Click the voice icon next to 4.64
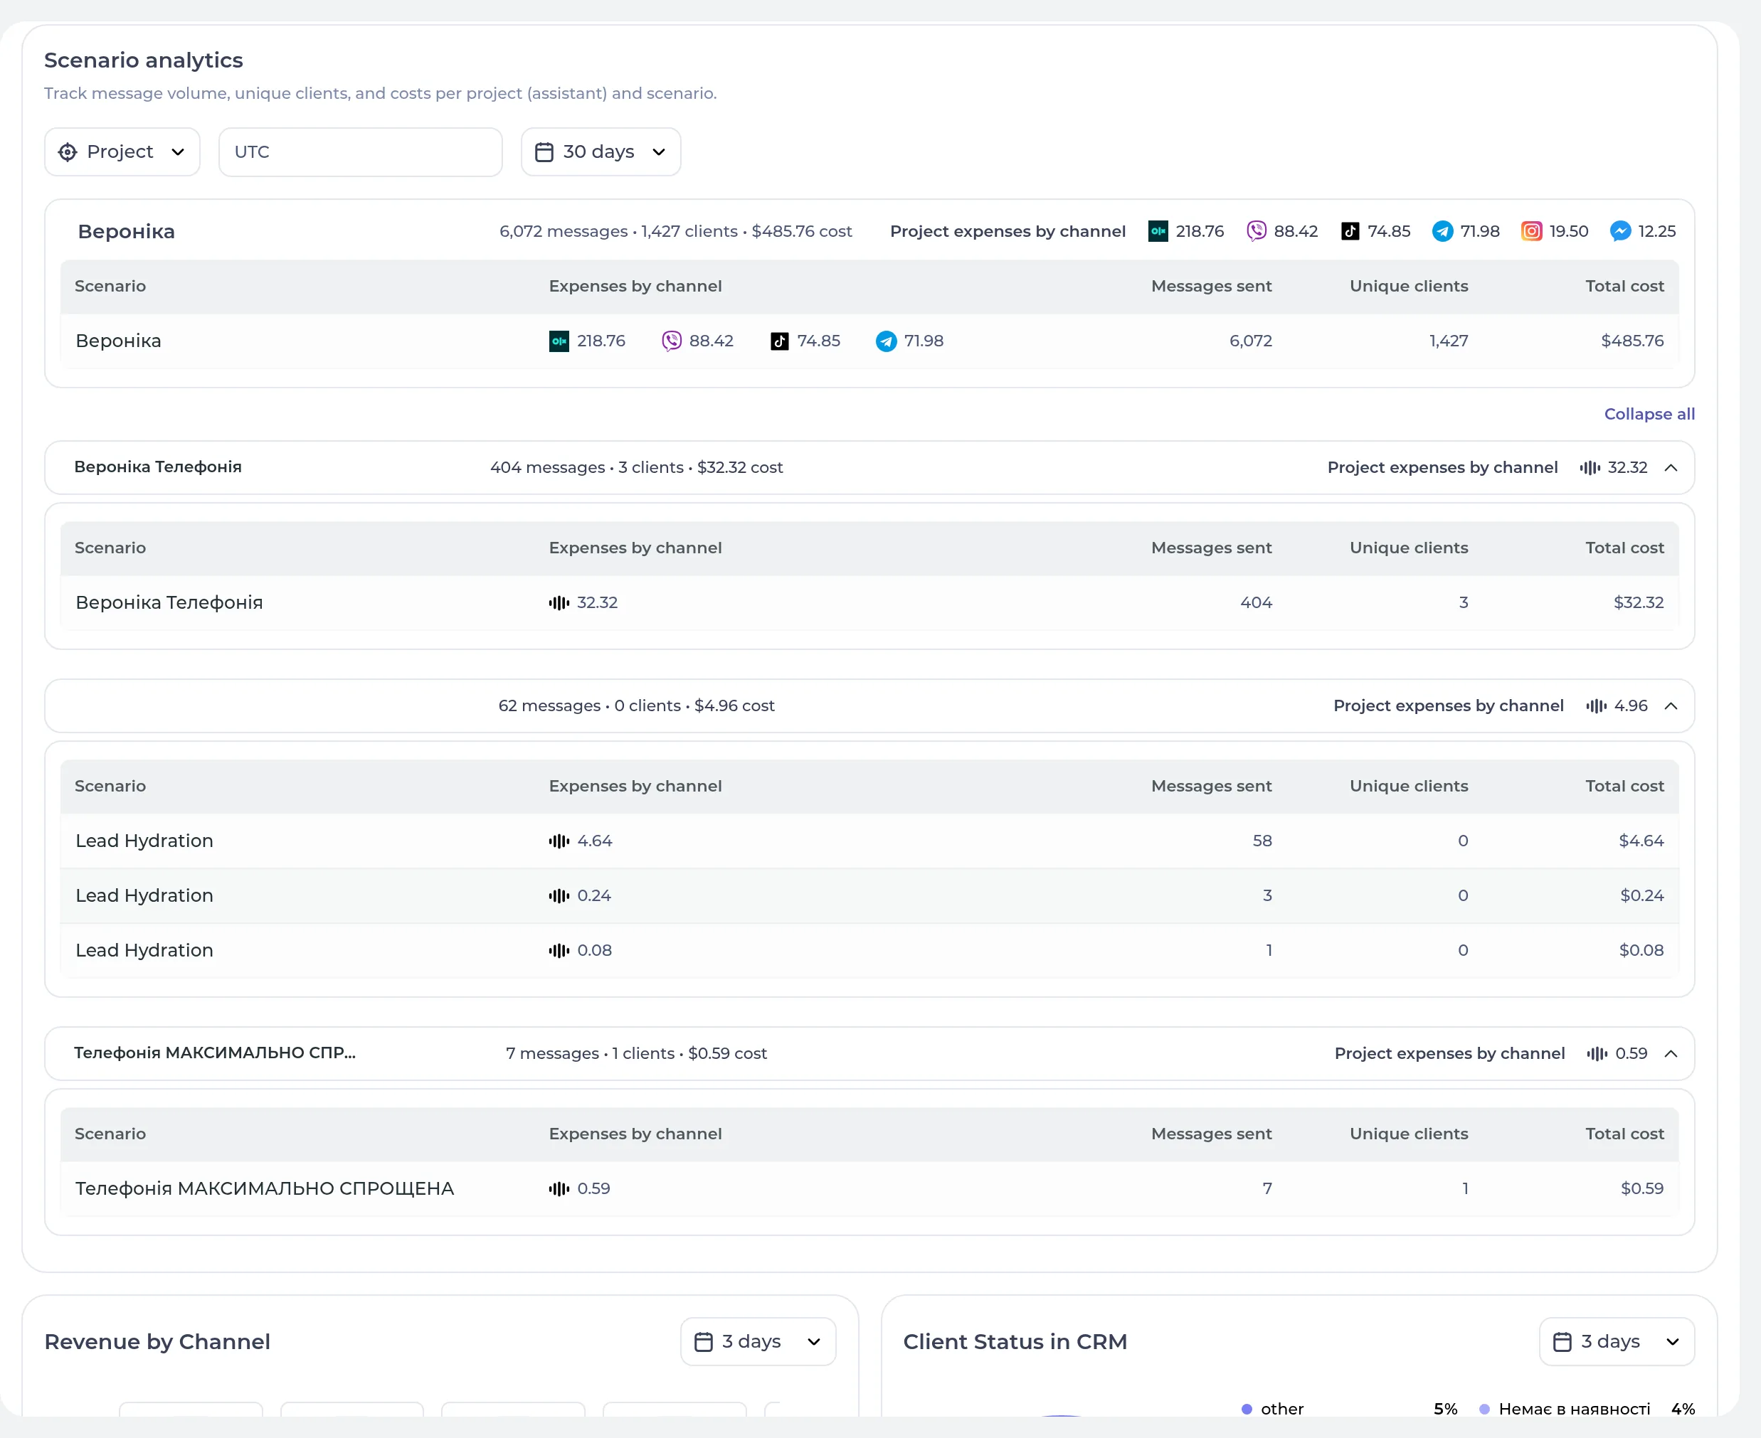Screen dimensions: 1761x1438 pos(559,841)
